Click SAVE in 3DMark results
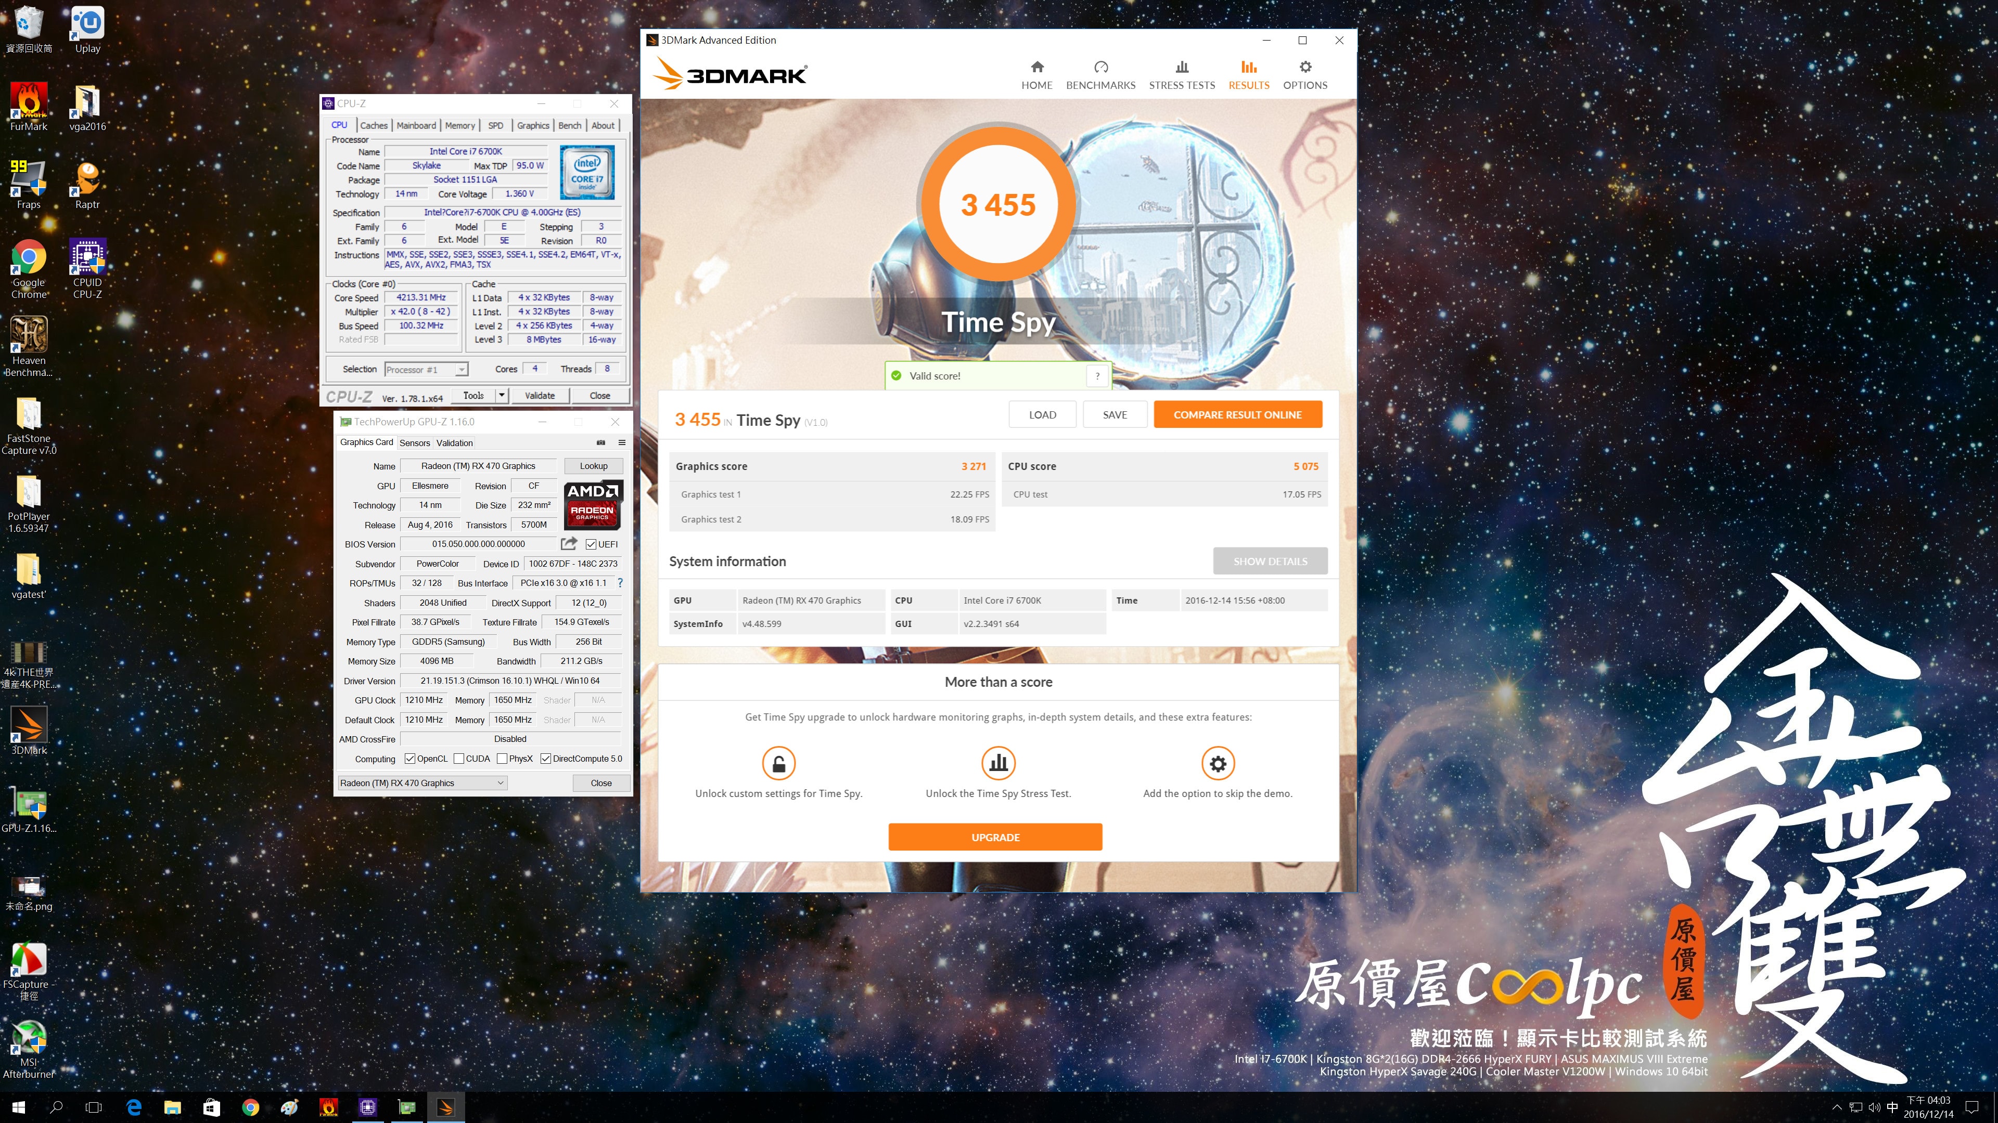 pyautogui.click(x=1115, y=415)
